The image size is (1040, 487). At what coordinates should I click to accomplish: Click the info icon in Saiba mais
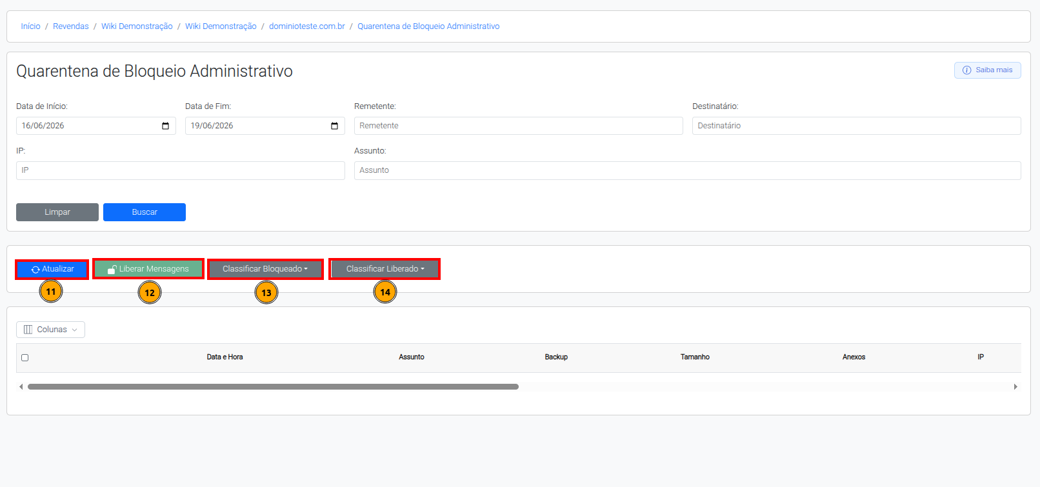pyautogui.click(x=966, y=70)
